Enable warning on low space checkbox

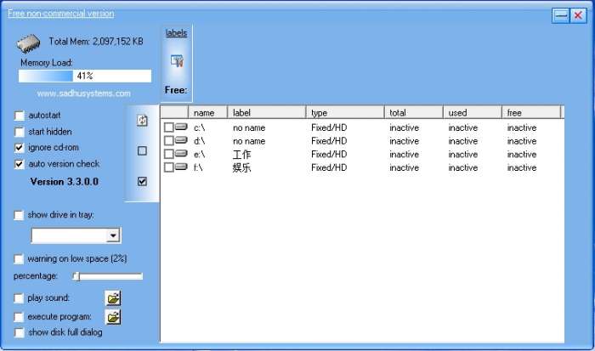19,259
